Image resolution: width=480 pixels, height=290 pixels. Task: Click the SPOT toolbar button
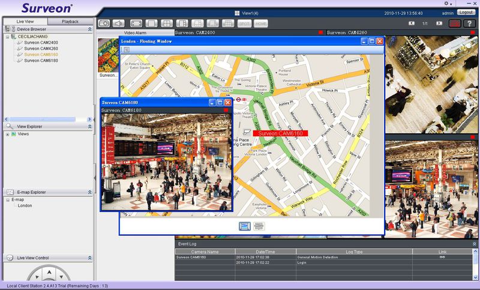[x=244, y=23]
